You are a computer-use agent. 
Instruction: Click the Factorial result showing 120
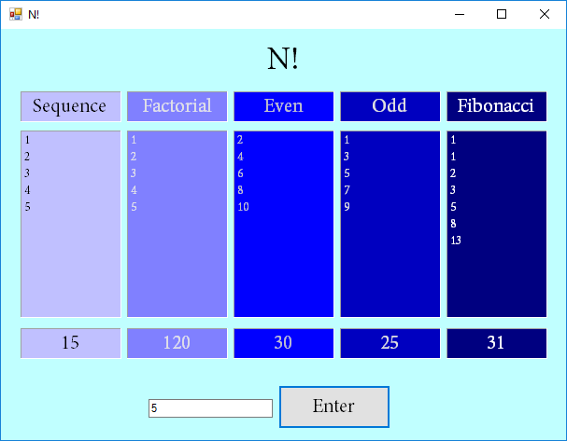[x=177, y=343]
